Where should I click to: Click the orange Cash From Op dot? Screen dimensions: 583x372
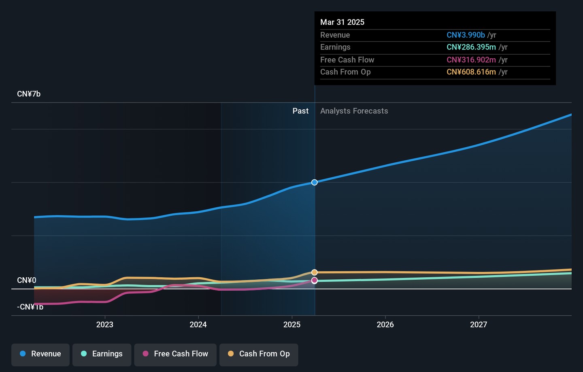click(x=231, y=354)
